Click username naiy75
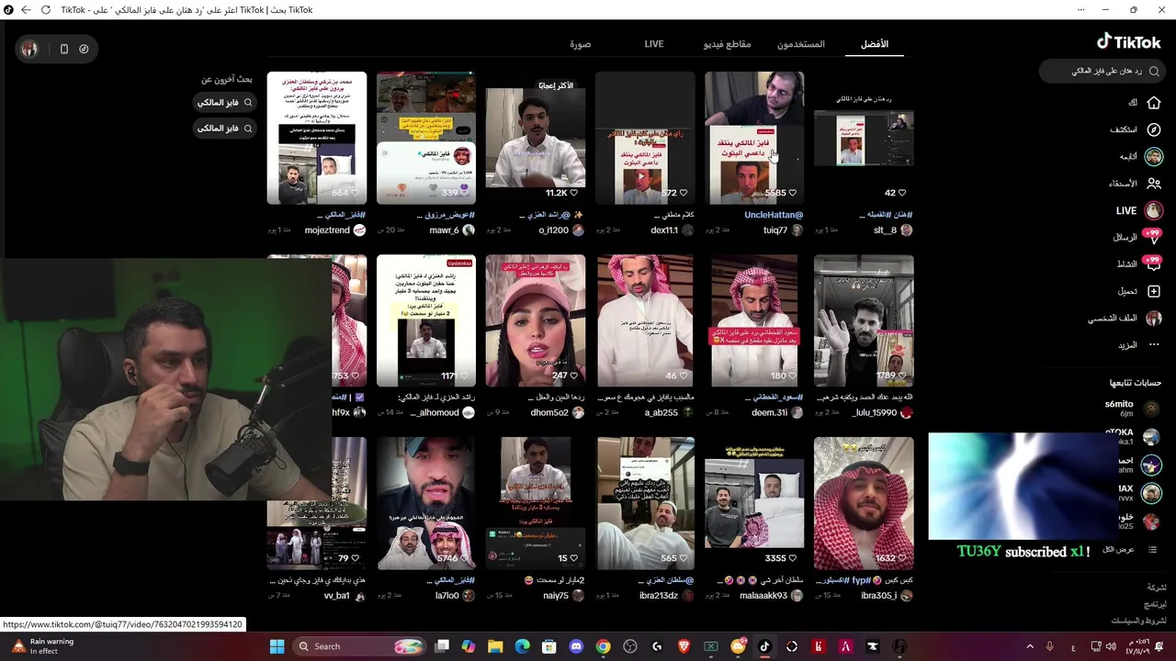Screen dimensions: 1176x661 coord(556,596)
